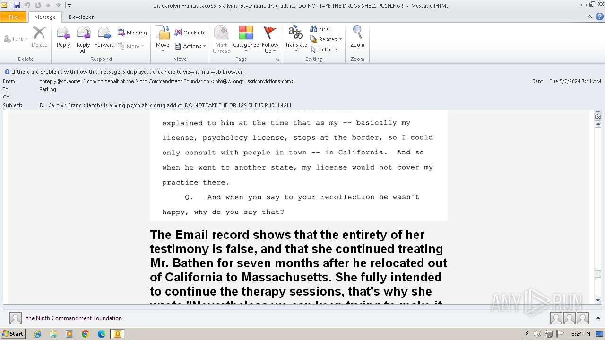Send message to OneNote
Image resolution: width=605 pixels, height=340 pixels.
pos(190,33)
